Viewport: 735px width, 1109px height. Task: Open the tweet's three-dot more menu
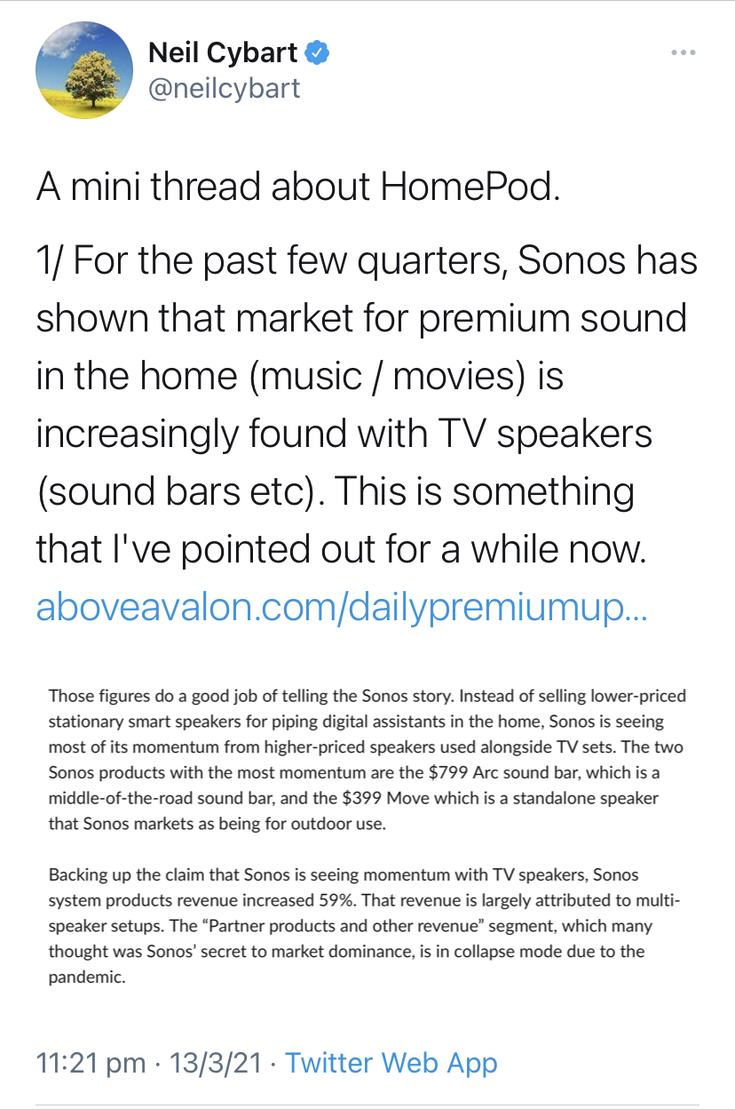[683, 53]
